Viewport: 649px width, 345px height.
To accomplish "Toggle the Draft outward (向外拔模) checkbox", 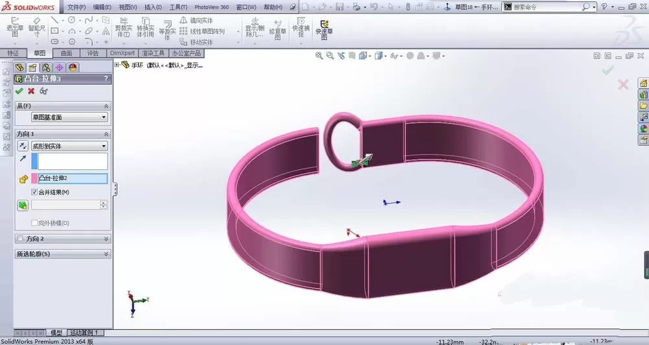I will pos(34,223).
